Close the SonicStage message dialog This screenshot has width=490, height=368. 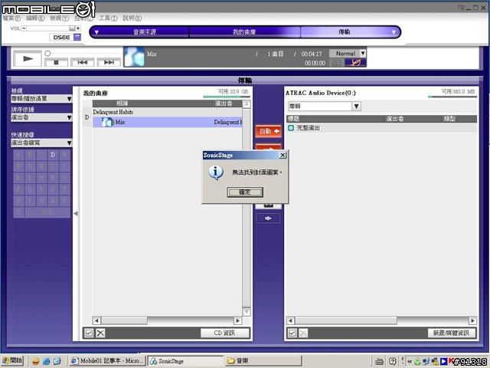(x=283, y=155)
